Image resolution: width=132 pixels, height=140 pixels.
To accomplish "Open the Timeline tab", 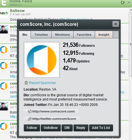I will click(41, 35).
